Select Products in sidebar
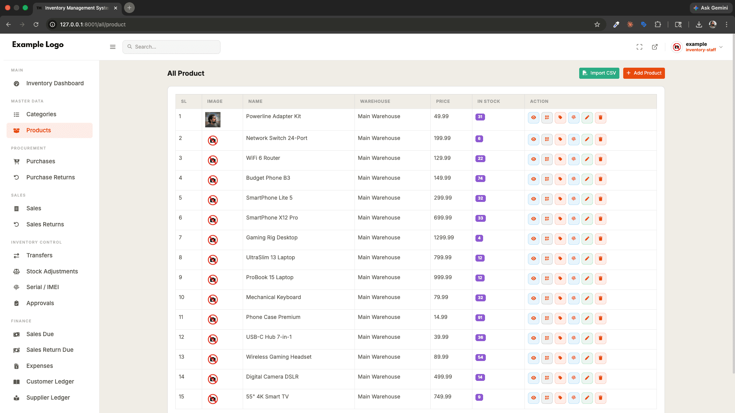 coord(49,130)
